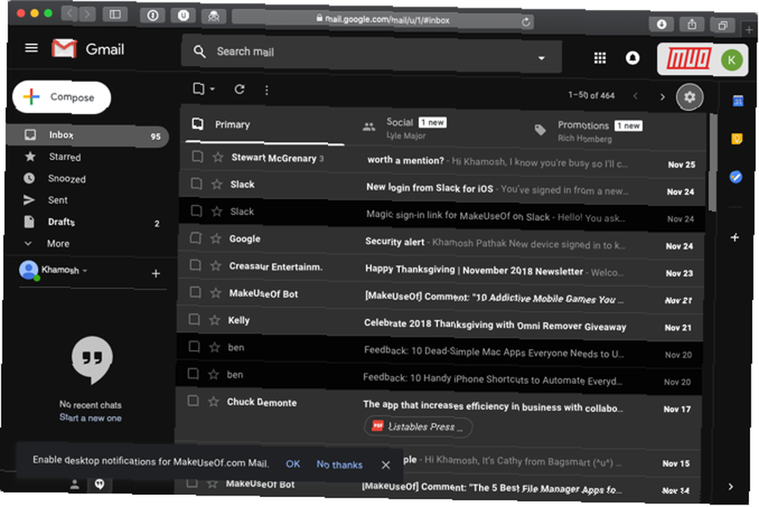Screen dimensions: 759x507
Task: Tick checkbox for New login from Slack email
Action: [x=197, y=183]
